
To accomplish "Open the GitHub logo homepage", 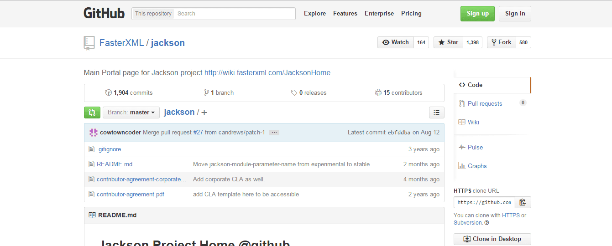I will click(x=104, y=13).
